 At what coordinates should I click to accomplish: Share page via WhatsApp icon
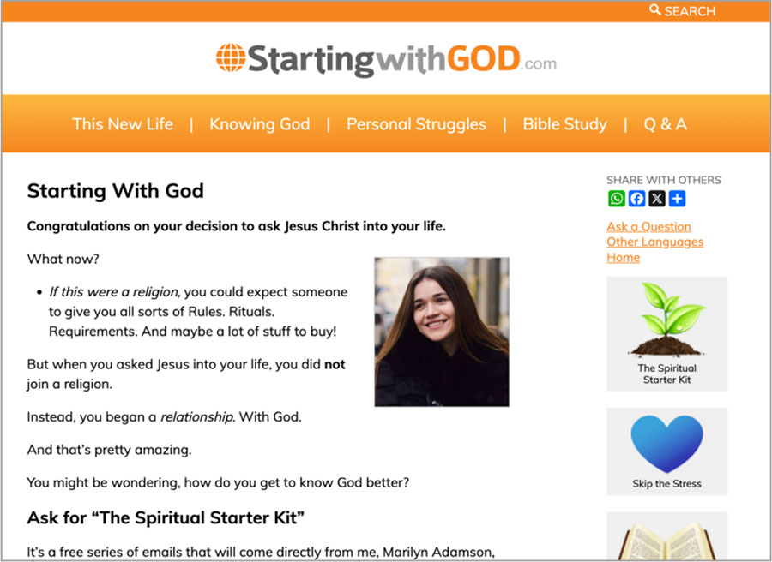[x=617, y=199]
